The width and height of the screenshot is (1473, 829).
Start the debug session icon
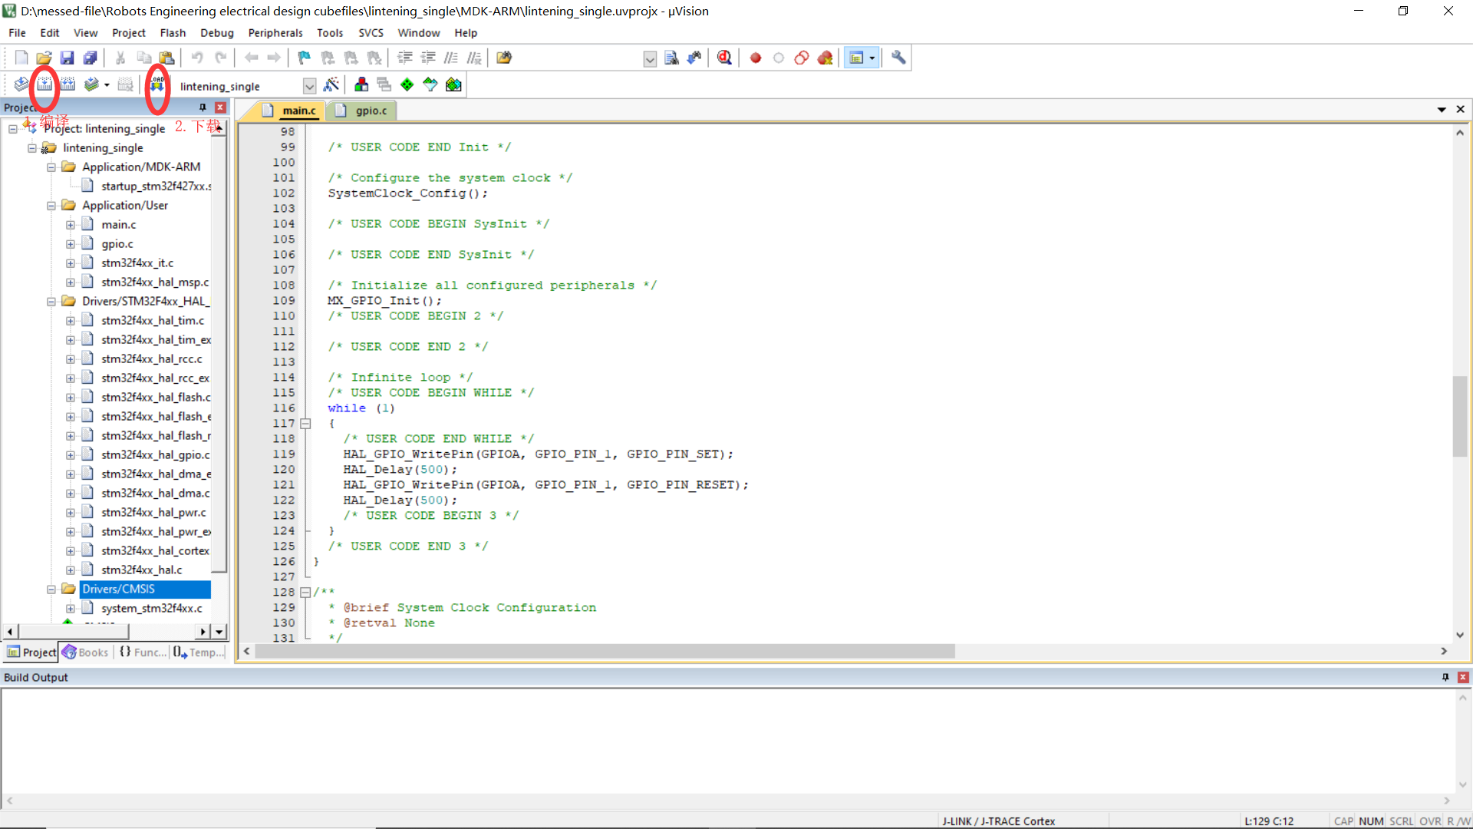724,58
